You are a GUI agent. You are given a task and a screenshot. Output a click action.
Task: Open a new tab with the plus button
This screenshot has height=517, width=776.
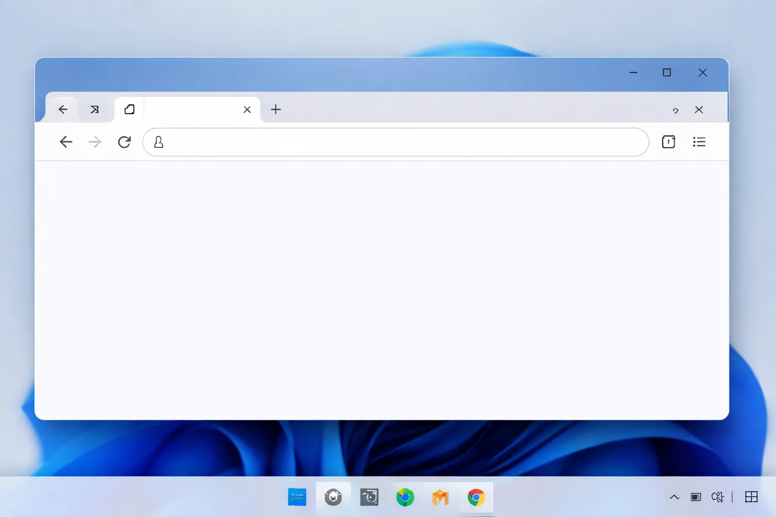[276, 110]
